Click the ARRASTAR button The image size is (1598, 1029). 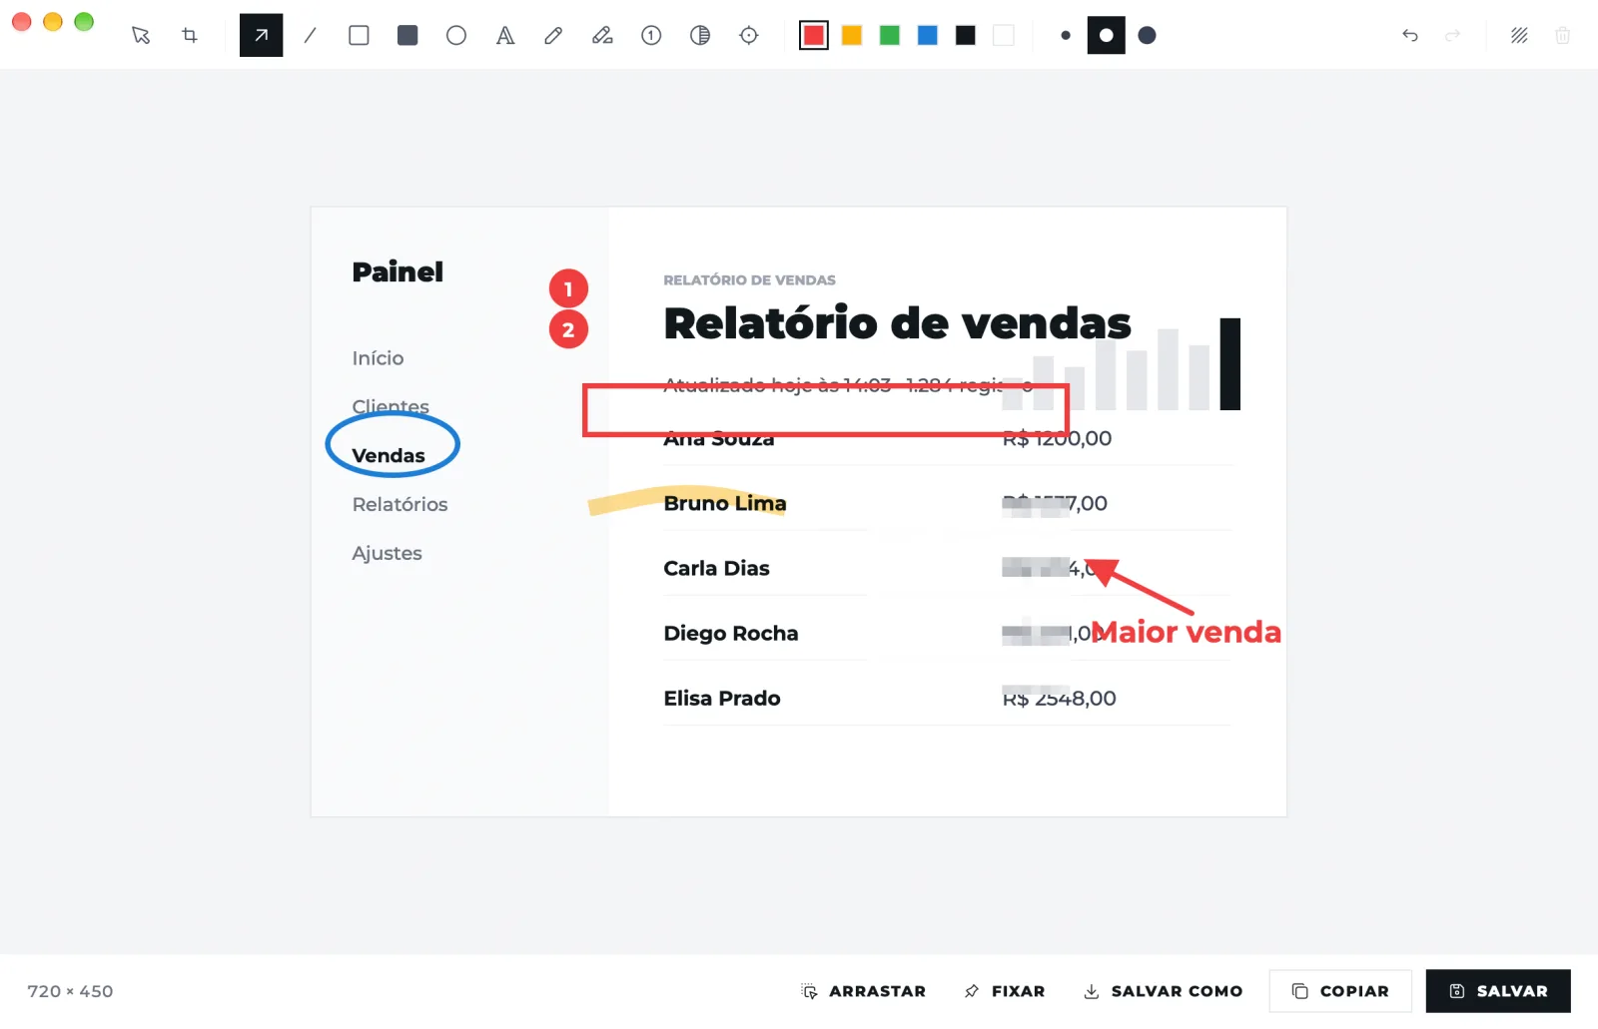coord(863,991)
